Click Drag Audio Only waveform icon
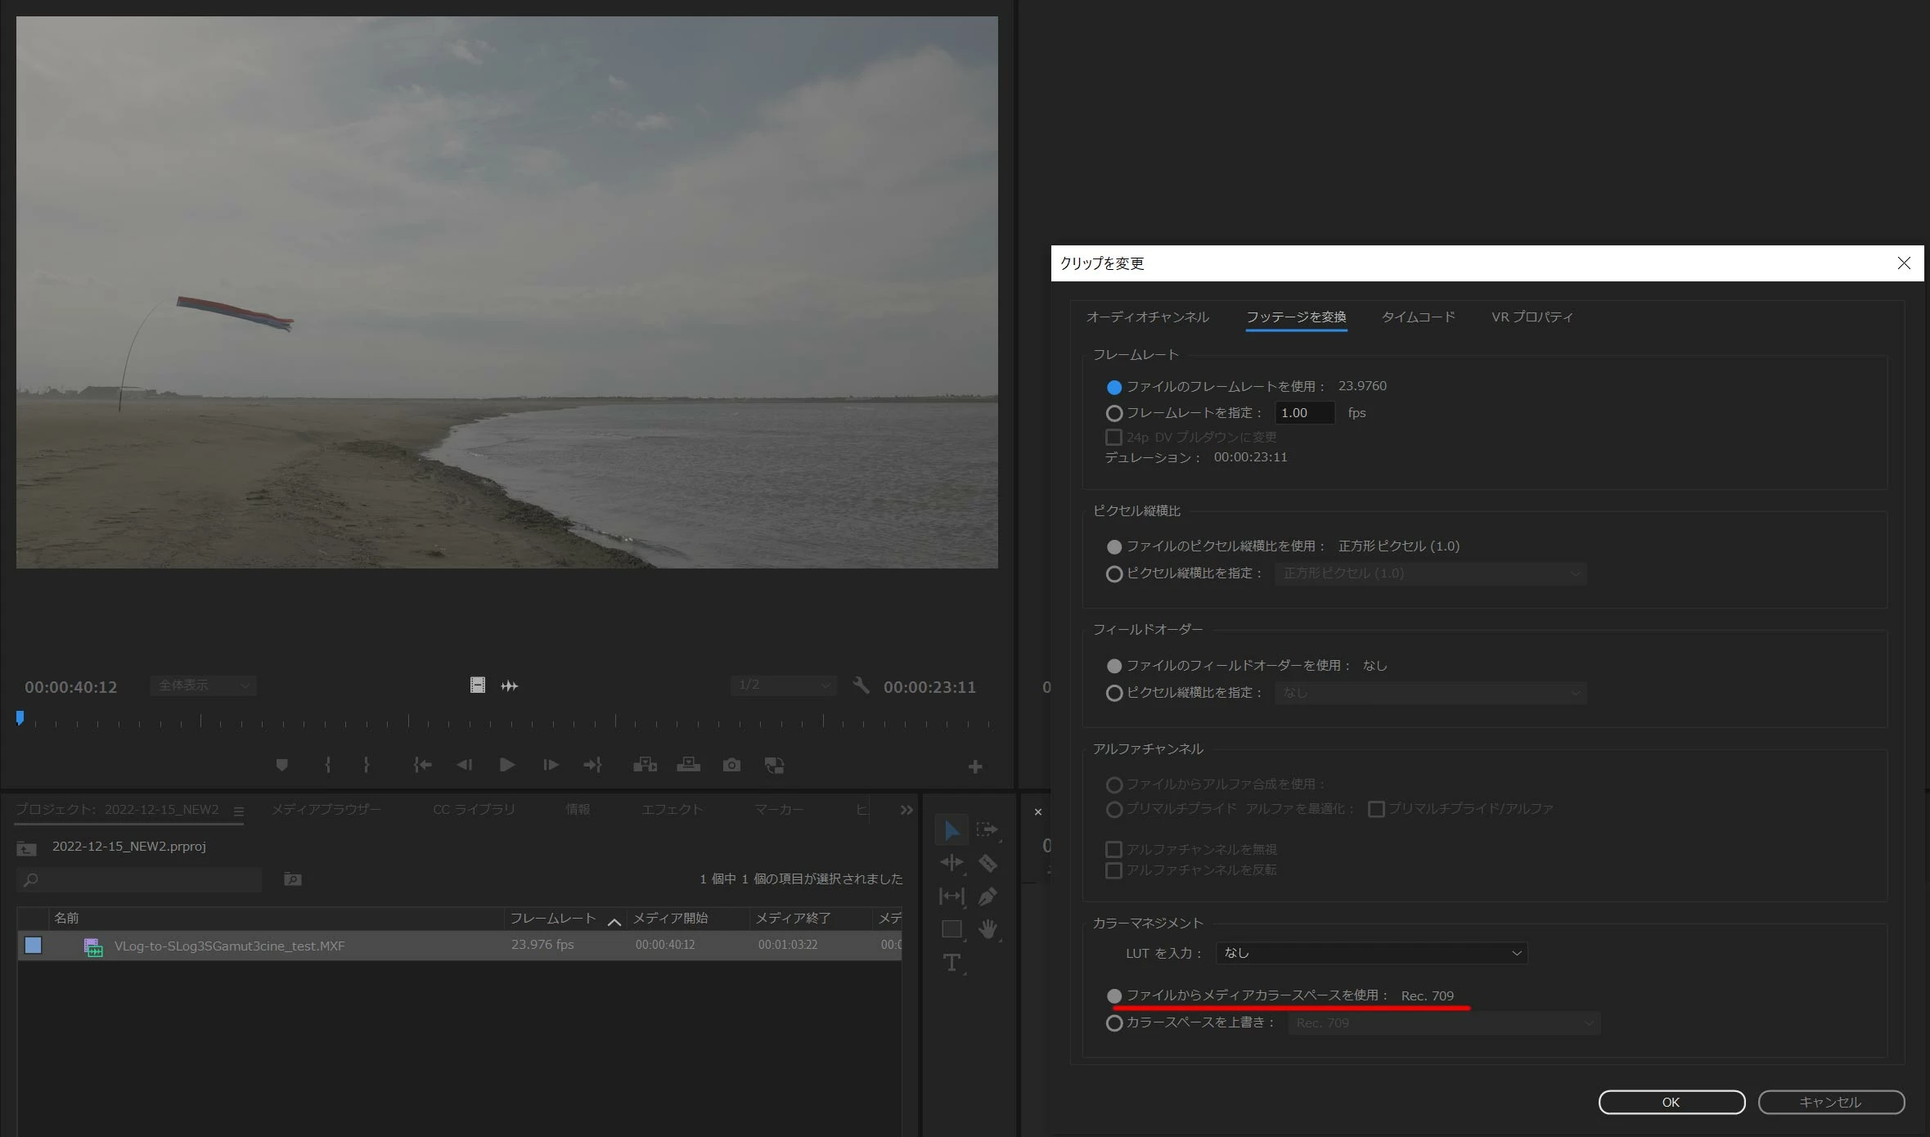1930x1137 pixels. click(x=510, y=685)
